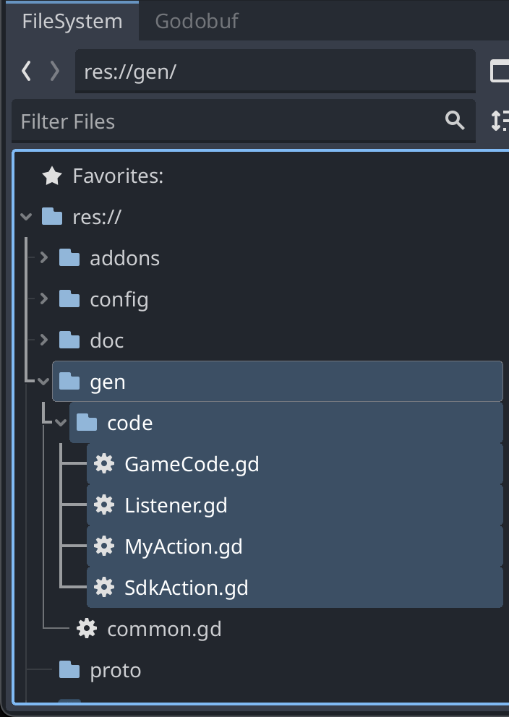This screenshot has height=717, width=509.
Task: Select the MyAction.gd script icon
Action: (103, 546)
